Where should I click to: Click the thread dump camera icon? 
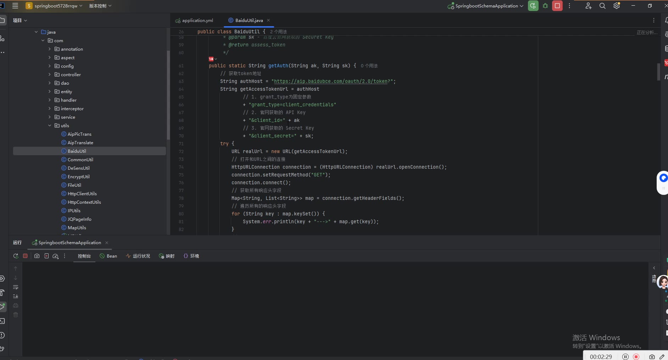click(x=37, y=256)
